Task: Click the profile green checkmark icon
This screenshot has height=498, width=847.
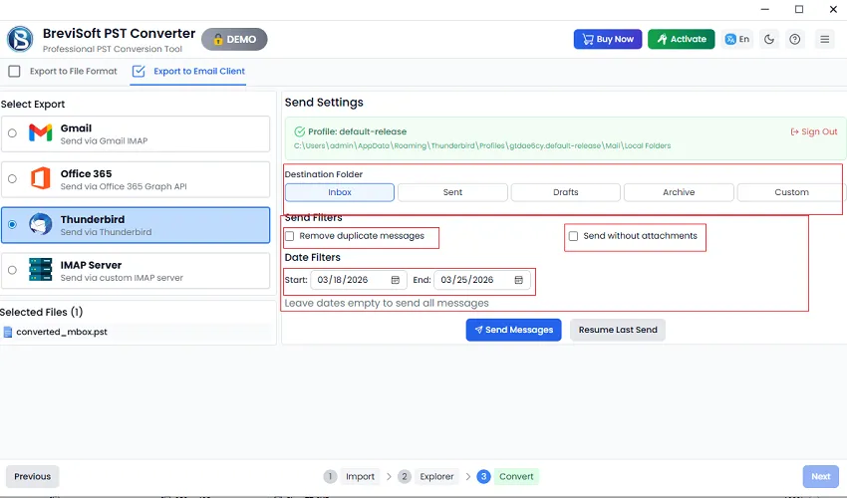Action: coord(299,131)
